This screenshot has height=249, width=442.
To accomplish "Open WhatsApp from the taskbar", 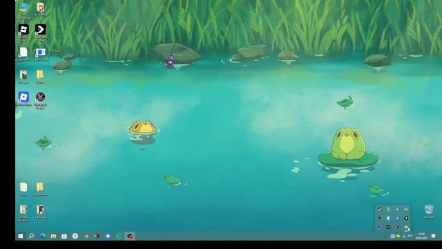I will 119,236.
